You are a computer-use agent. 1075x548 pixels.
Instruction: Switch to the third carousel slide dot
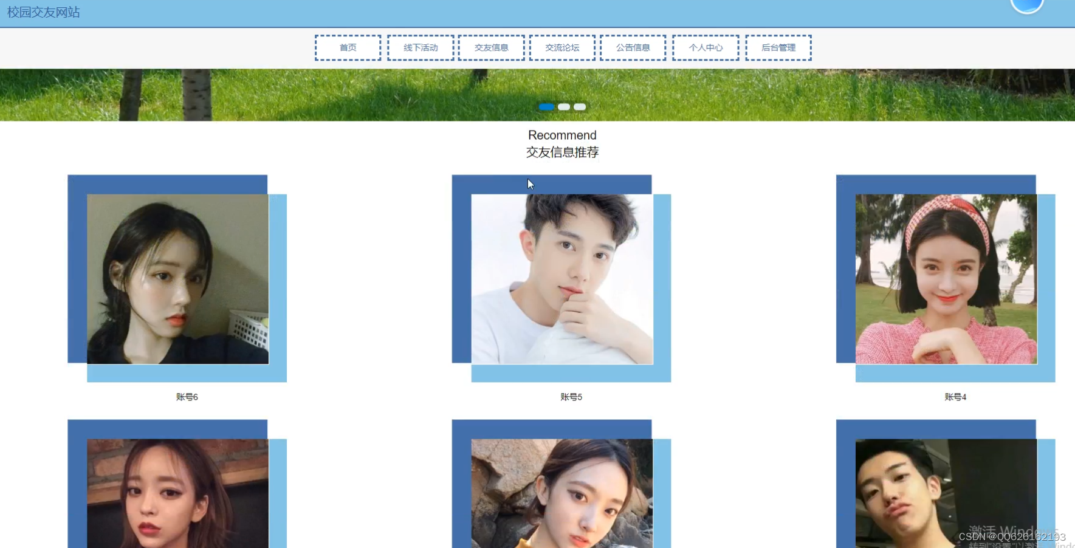580,107
